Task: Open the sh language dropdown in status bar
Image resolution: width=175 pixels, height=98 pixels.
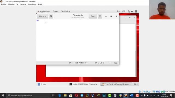Action: pyautogui.click(x=71, y=63)
